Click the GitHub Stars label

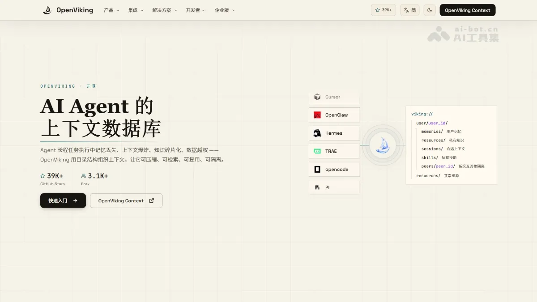[52, 184]
